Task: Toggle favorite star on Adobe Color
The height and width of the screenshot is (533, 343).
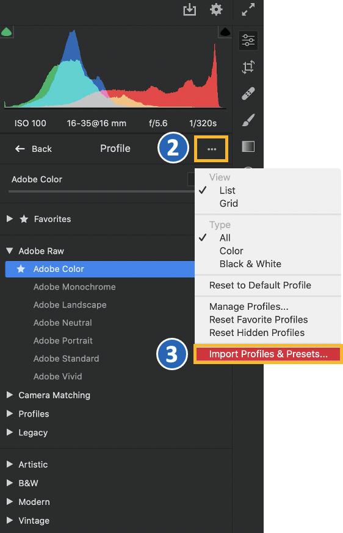Action: tap(21, 269)
